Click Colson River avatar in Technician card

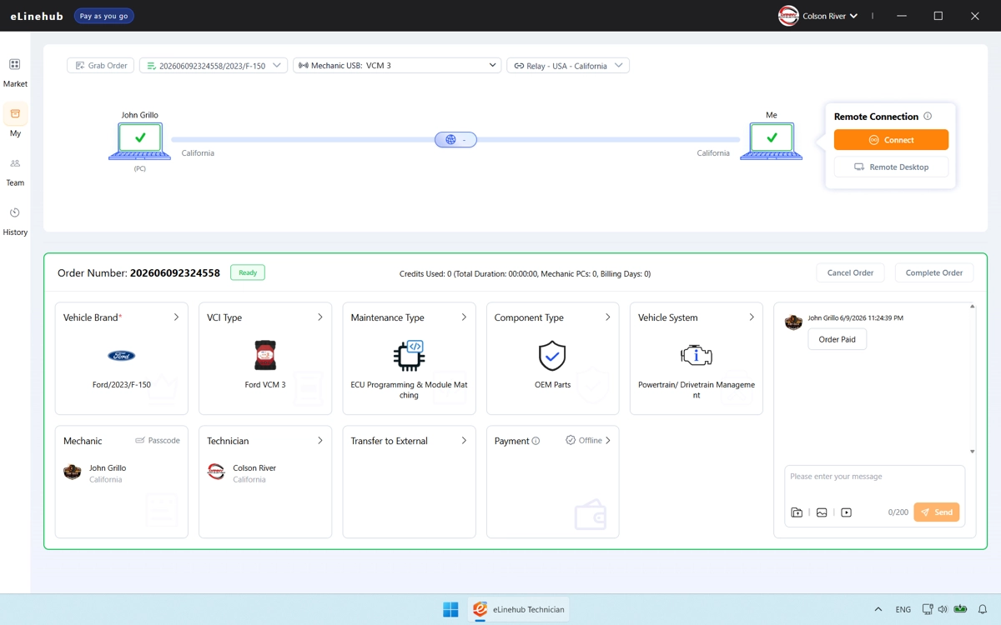(216, 472)
